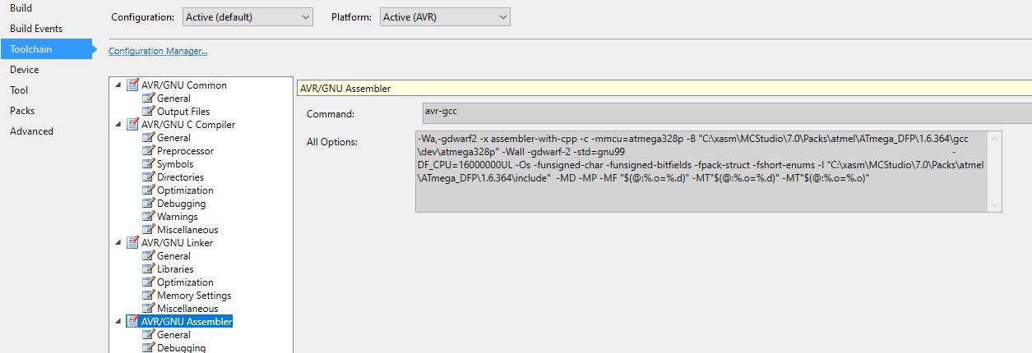Click the AVR/GNU Linker category icon
The width and height of the screenshot is (1032, 353).
[132, 243]
